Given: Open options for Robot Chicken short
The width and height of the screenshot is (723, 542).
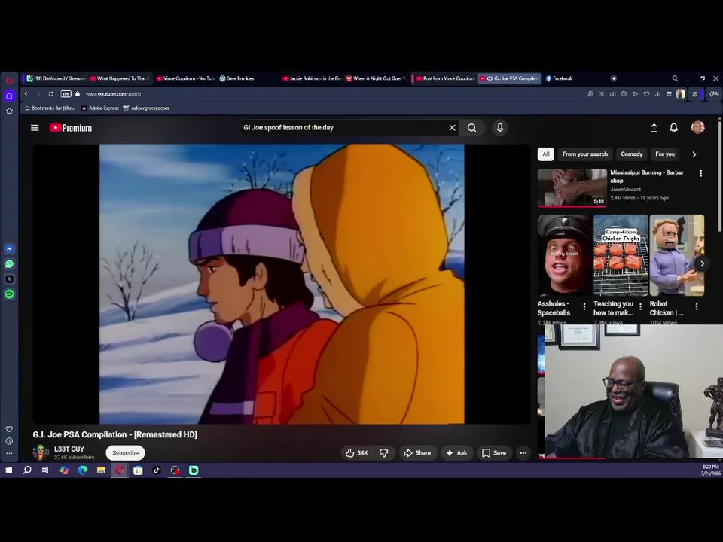Looking at the screenshot, I should [x=696, y=306].
